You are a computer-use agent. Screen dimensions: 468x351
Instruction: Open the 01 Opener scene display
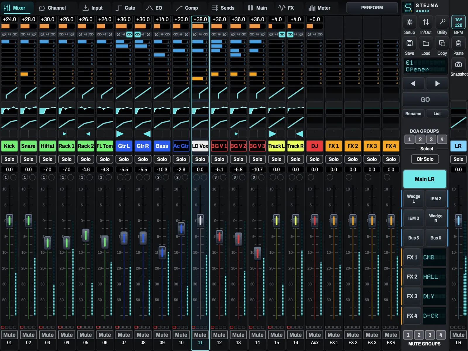425,66
